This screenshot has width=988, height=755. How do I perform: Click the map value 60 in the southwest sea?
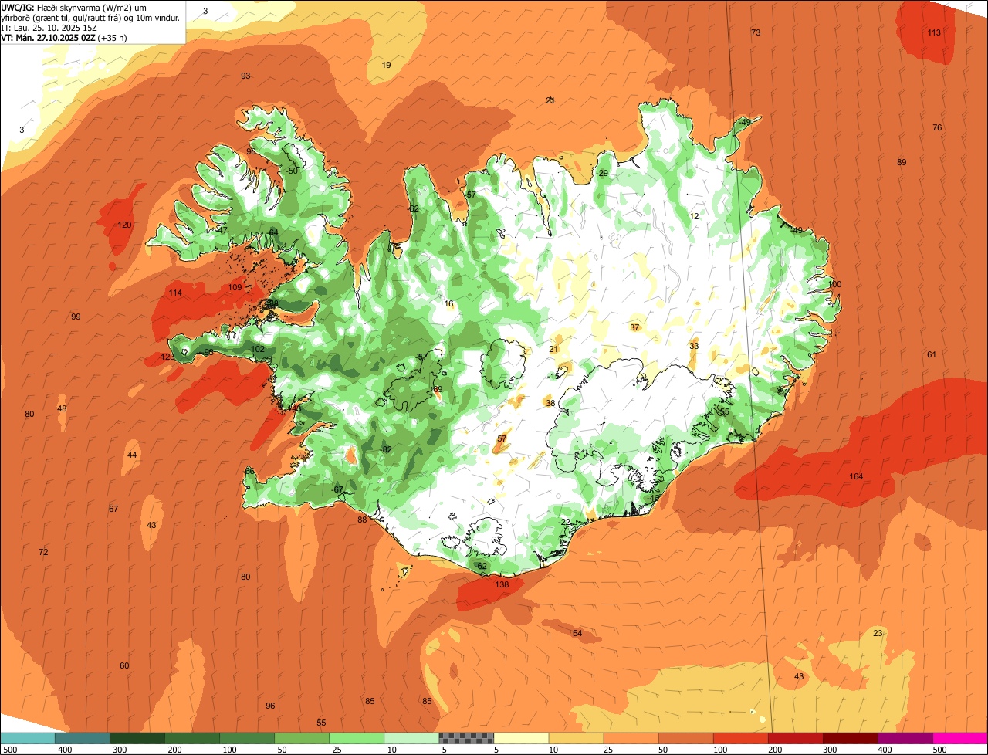[x=124, y=666]
